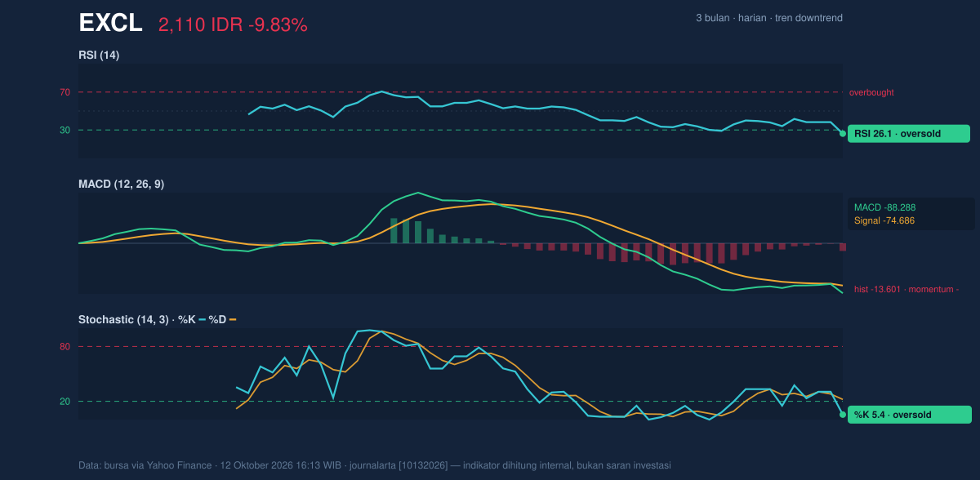Screen dimensions: 980x480
Task: Click the EXCL ticker title
Action: (110, 24)
